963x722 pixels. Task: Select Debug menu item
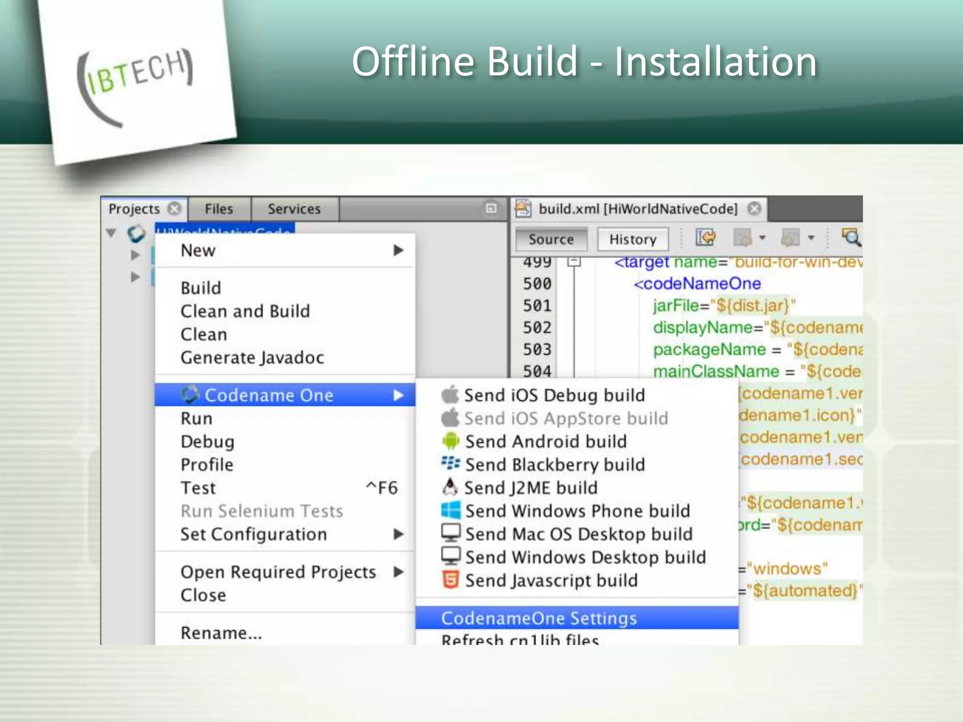(x=285, y=441)
